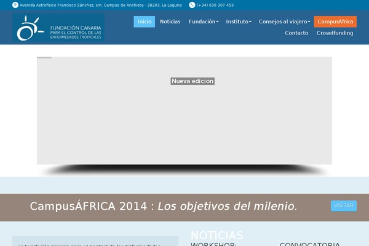The image size is (369, 246).
Task: Expand the Fundación dropdown menu
Action: (204, 22)
